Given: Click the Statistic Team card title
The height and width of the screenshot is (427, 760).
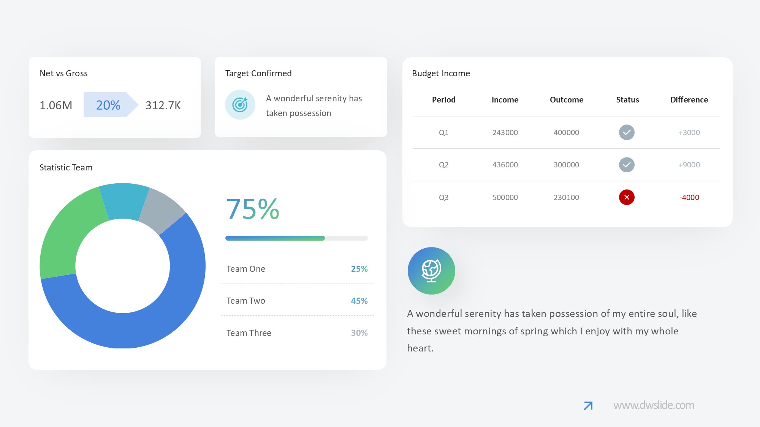Looking at the screenshot, I should click(x=66, y=167).
